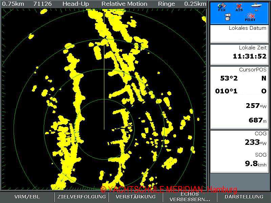The width and height of the screenshot is (271, 203).
Task: Click the small depth icon below the boat
Action: pos(256,10)
